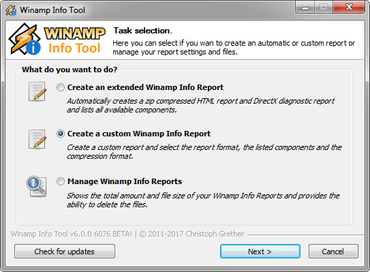Screen dimensions: 370x272
Task: Click the extended report document-pencil icon
Action: (37, 91)
